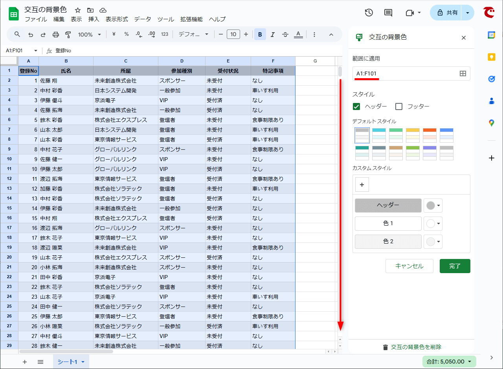Open the text color tool
Image resolution: width=503 pixels, height=369 pixels.
click(x=298, y=35)
